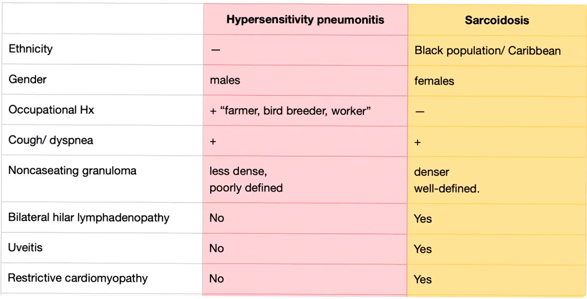
Task: Click the farmer, bird breeder, worker cell
Action: click(x=305, y=110)
